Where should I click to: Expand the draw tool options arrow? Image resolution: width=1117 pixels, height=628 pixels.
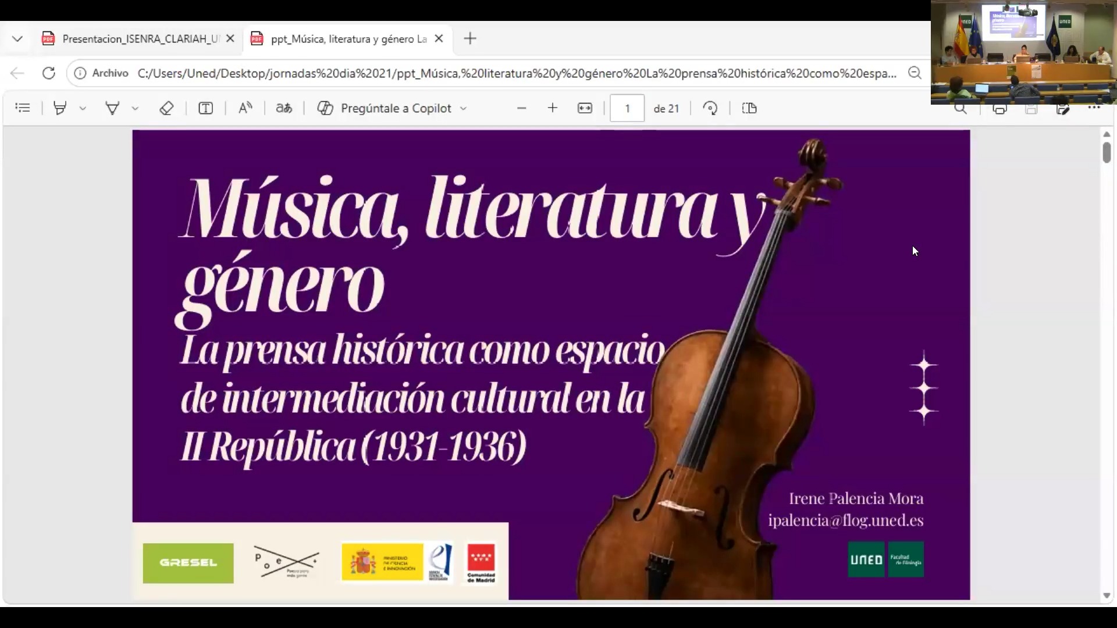[135, 108]
